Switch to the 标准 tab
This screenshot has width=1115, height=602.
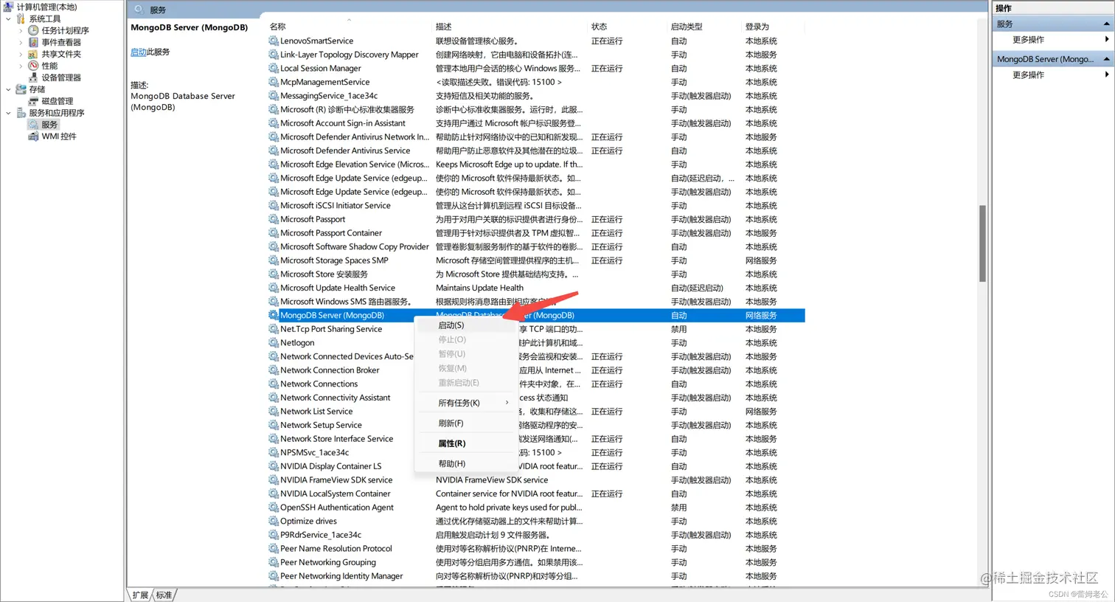164,595
